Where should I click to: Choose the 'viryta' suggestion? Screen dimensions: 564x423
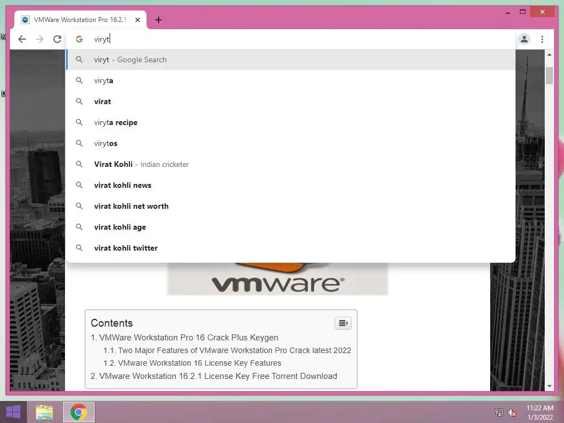pyautogui.click(x=291, y=80)
